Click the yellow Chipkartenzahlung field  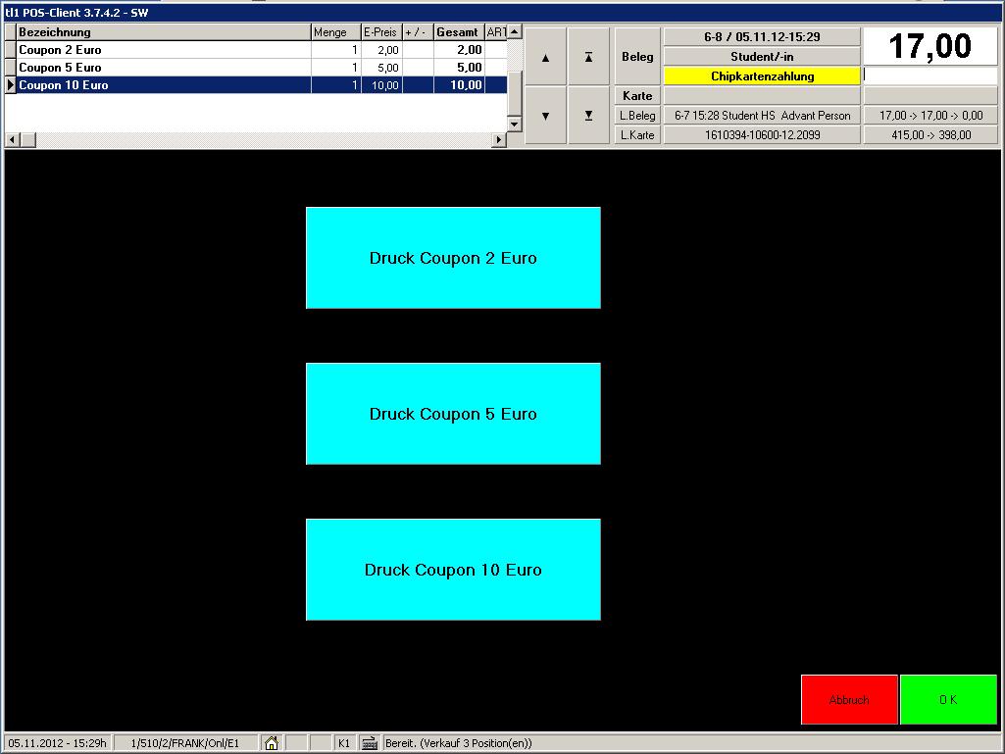[762, 76]
